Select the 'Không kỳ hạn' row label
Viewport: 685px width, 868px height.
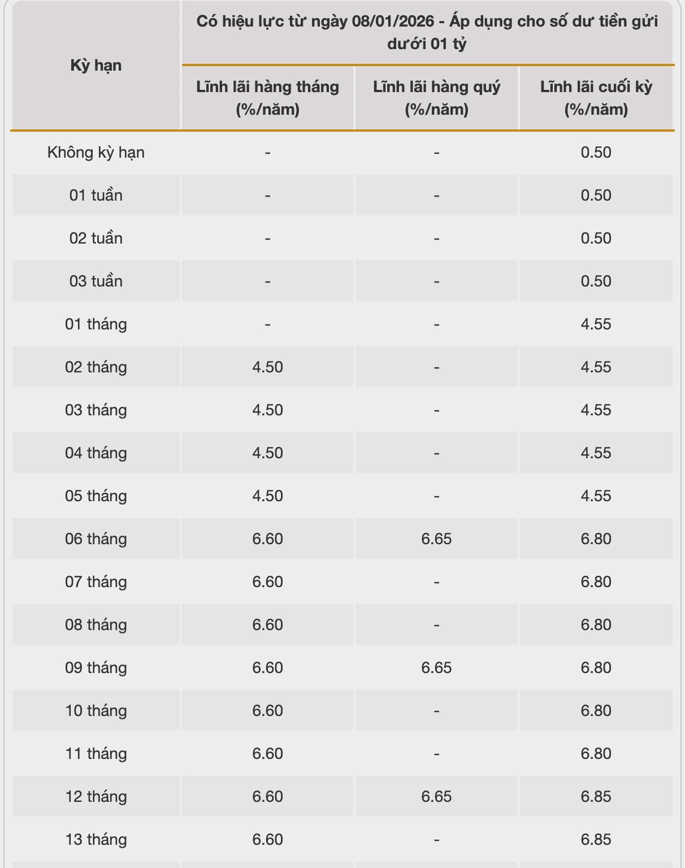96,153
